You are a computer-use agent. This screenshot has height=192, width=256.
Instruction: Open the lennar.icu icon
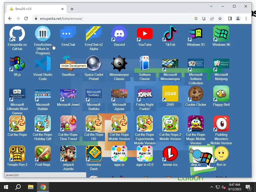170,154
